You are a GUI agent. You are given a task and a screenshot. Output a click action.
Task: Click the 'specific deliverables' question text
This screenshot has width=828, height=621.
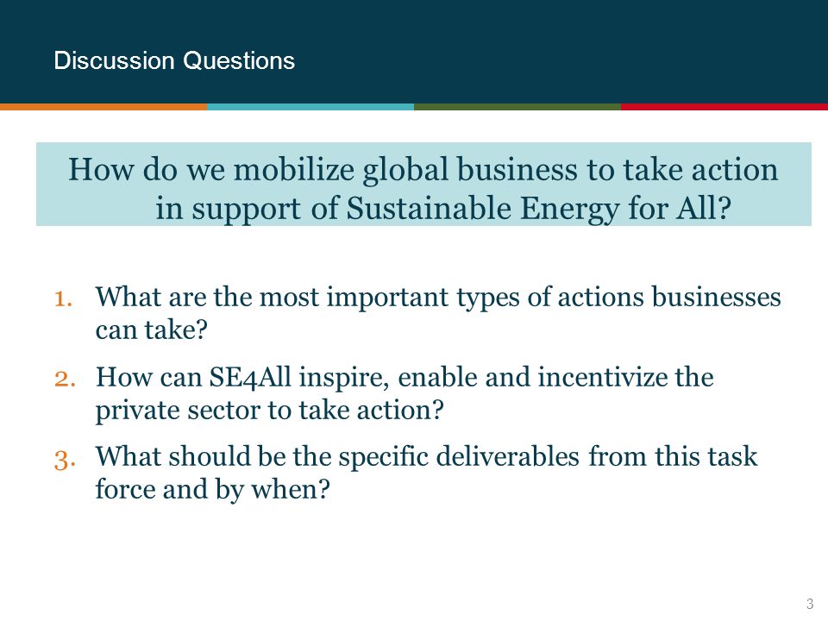426,473
